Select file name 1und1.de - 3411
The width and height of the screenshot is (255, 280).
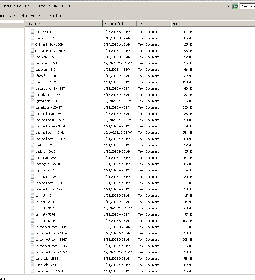[x=47, y=265]
